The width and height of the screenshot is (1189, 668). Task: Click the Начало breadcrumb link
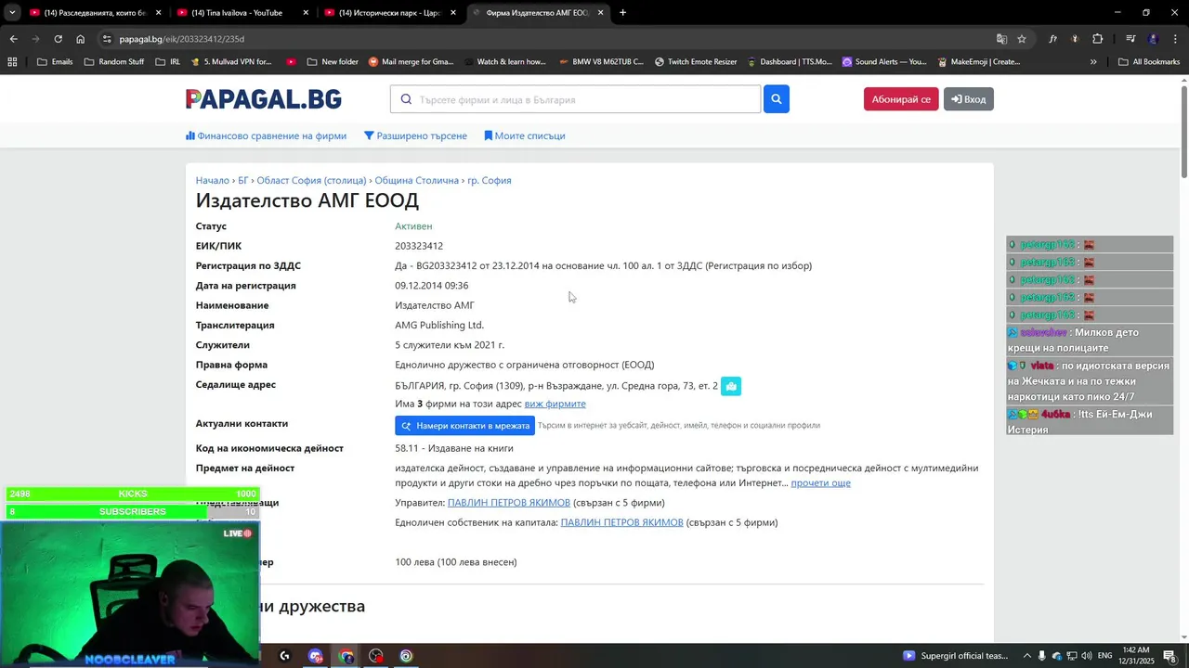click(212, 180)
